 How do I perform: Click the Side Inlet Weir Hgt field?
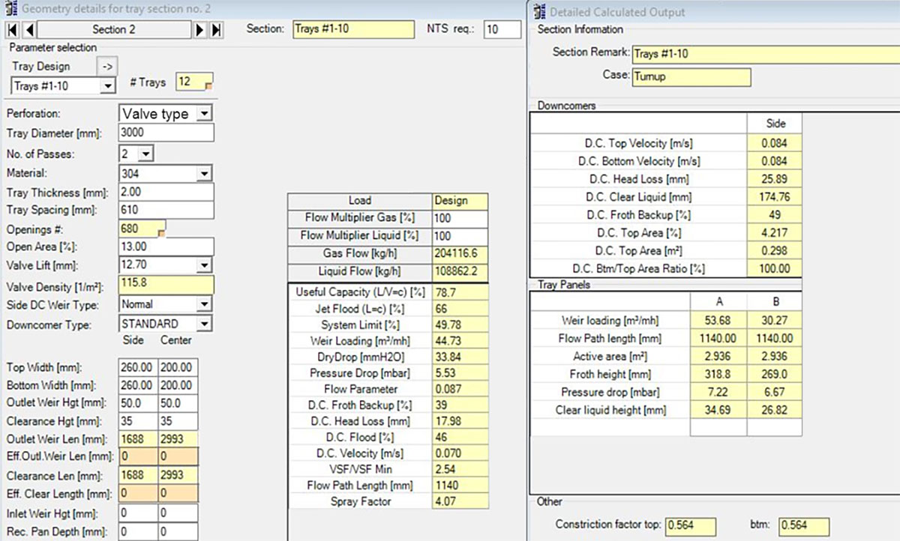tap(138, 513)
